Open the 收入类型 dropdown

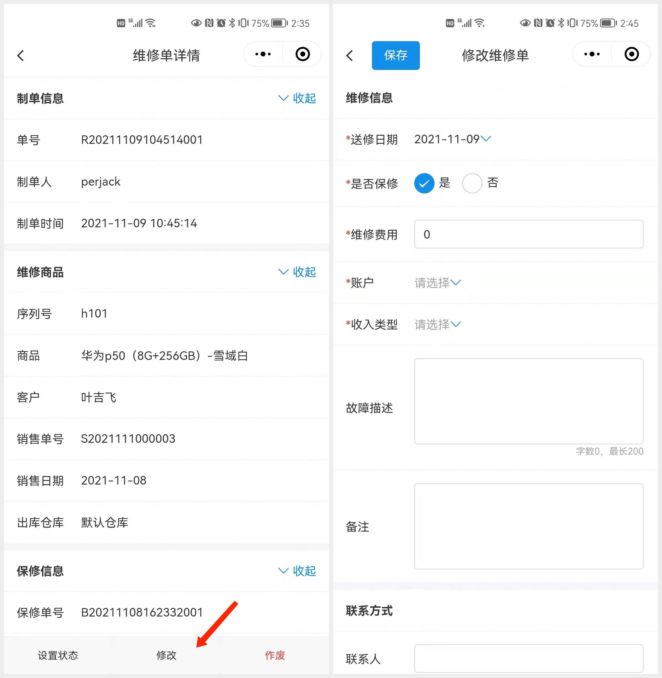click(x=437, y=324)
